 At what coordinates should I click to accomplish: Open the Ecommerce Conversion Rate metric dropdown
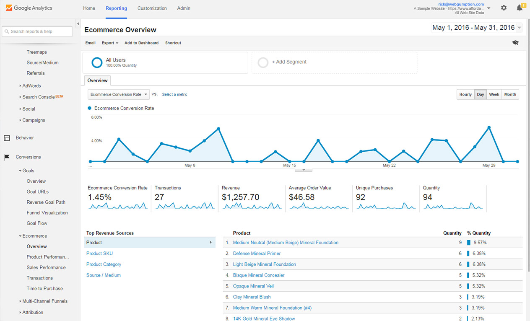(x=118, y=94)
